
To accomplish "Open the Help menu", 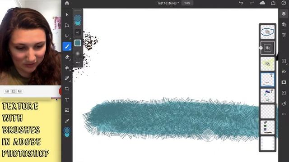I will coord(284,3).
